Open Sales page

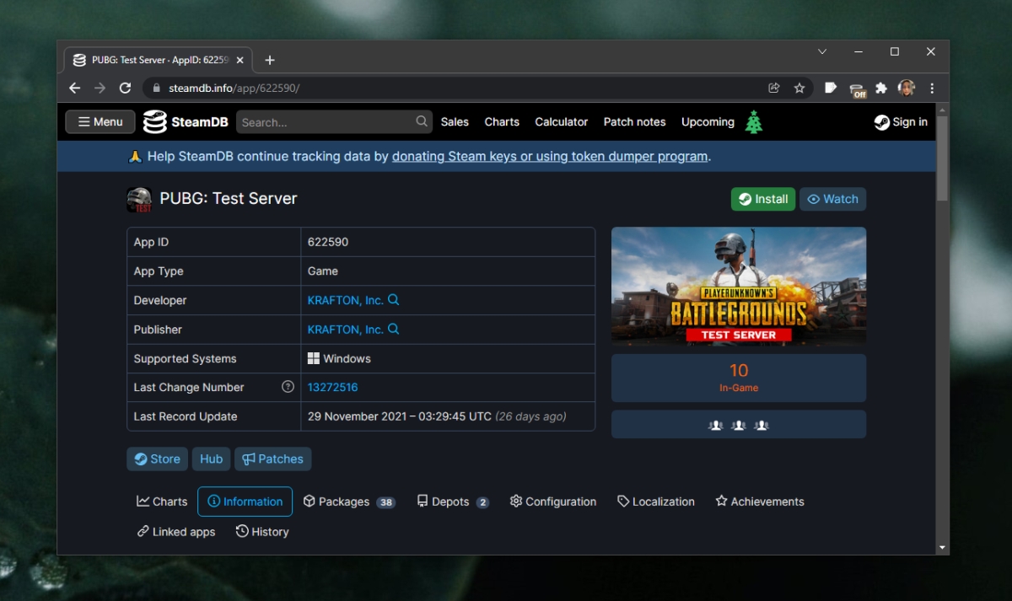(x=455, y=122)
